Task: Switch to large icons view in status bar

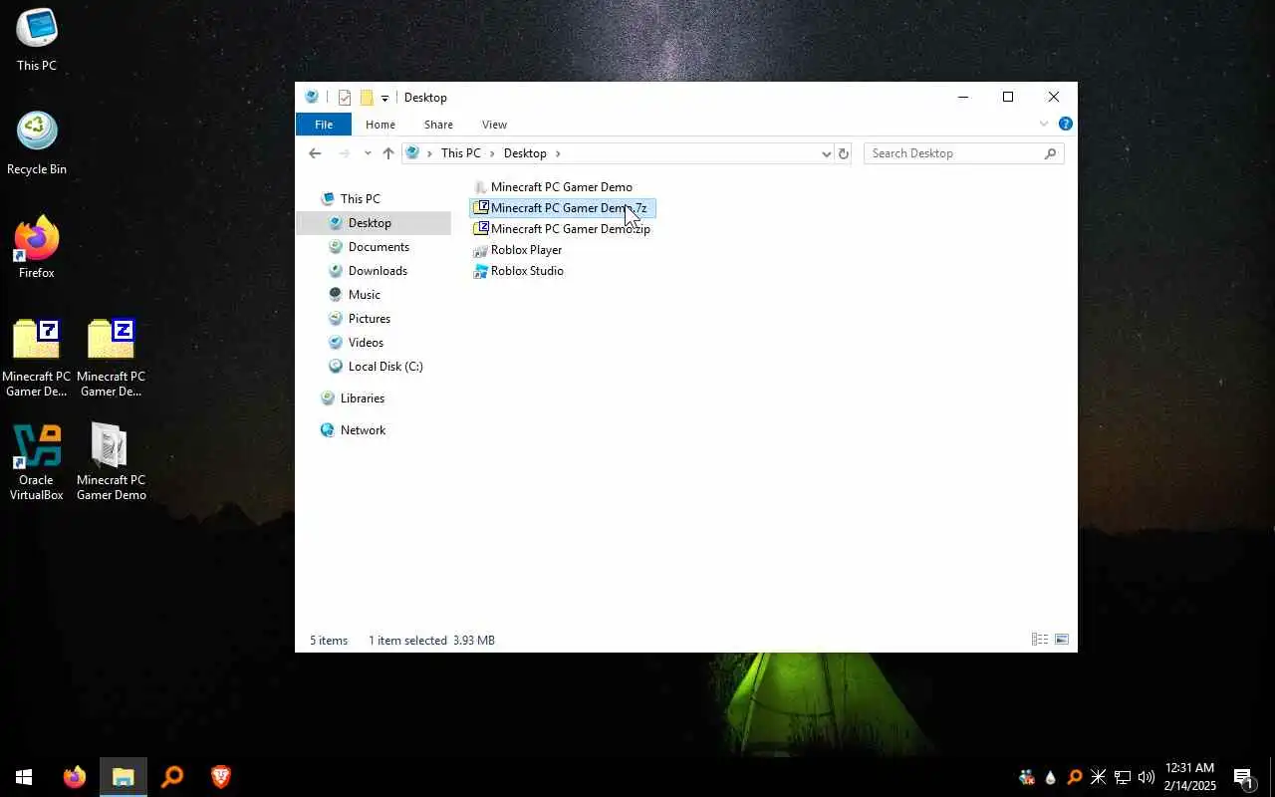Action: tap(1062, 640)
